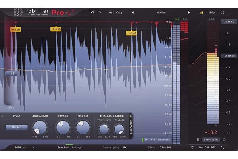Screen dimensions: 238x159
Task: Click the undo arrow icon
Action: click(92, 12)
